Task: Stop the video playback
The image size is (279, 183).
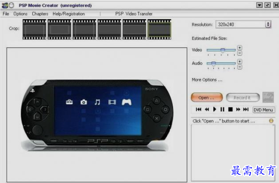Action: pyautogui.click(x=231, y=109)
